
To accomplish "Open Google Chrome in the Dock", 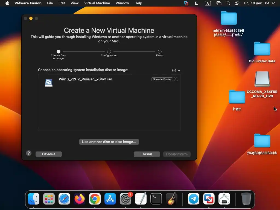I will click(95, 199).
